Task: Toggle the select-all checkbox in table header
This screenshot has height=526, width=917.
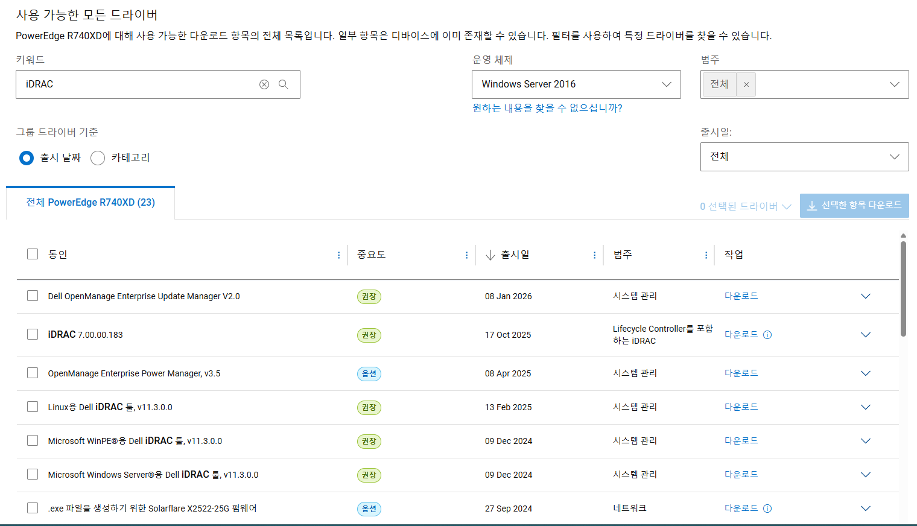Action: pyautogui.click(x=33, y=254)
